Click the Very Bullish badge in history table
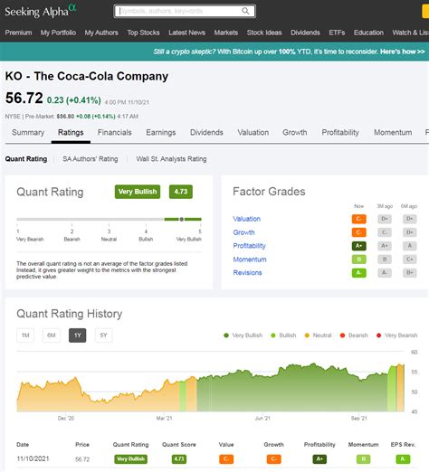Image resolution: width=429 pixels, height=472 pixels. pyautogui.click(x=130, y=459)
